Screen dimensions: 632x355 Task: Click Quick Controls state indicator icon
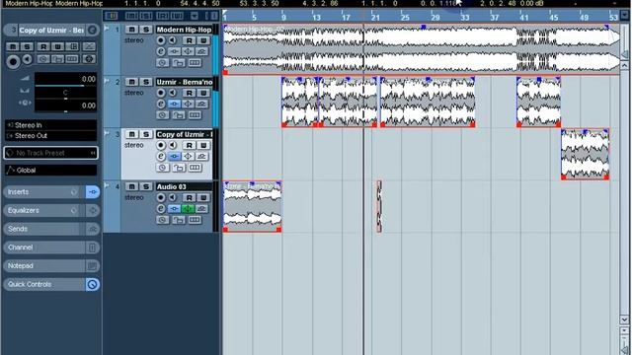pyautogui.click(x=93, y=285)
